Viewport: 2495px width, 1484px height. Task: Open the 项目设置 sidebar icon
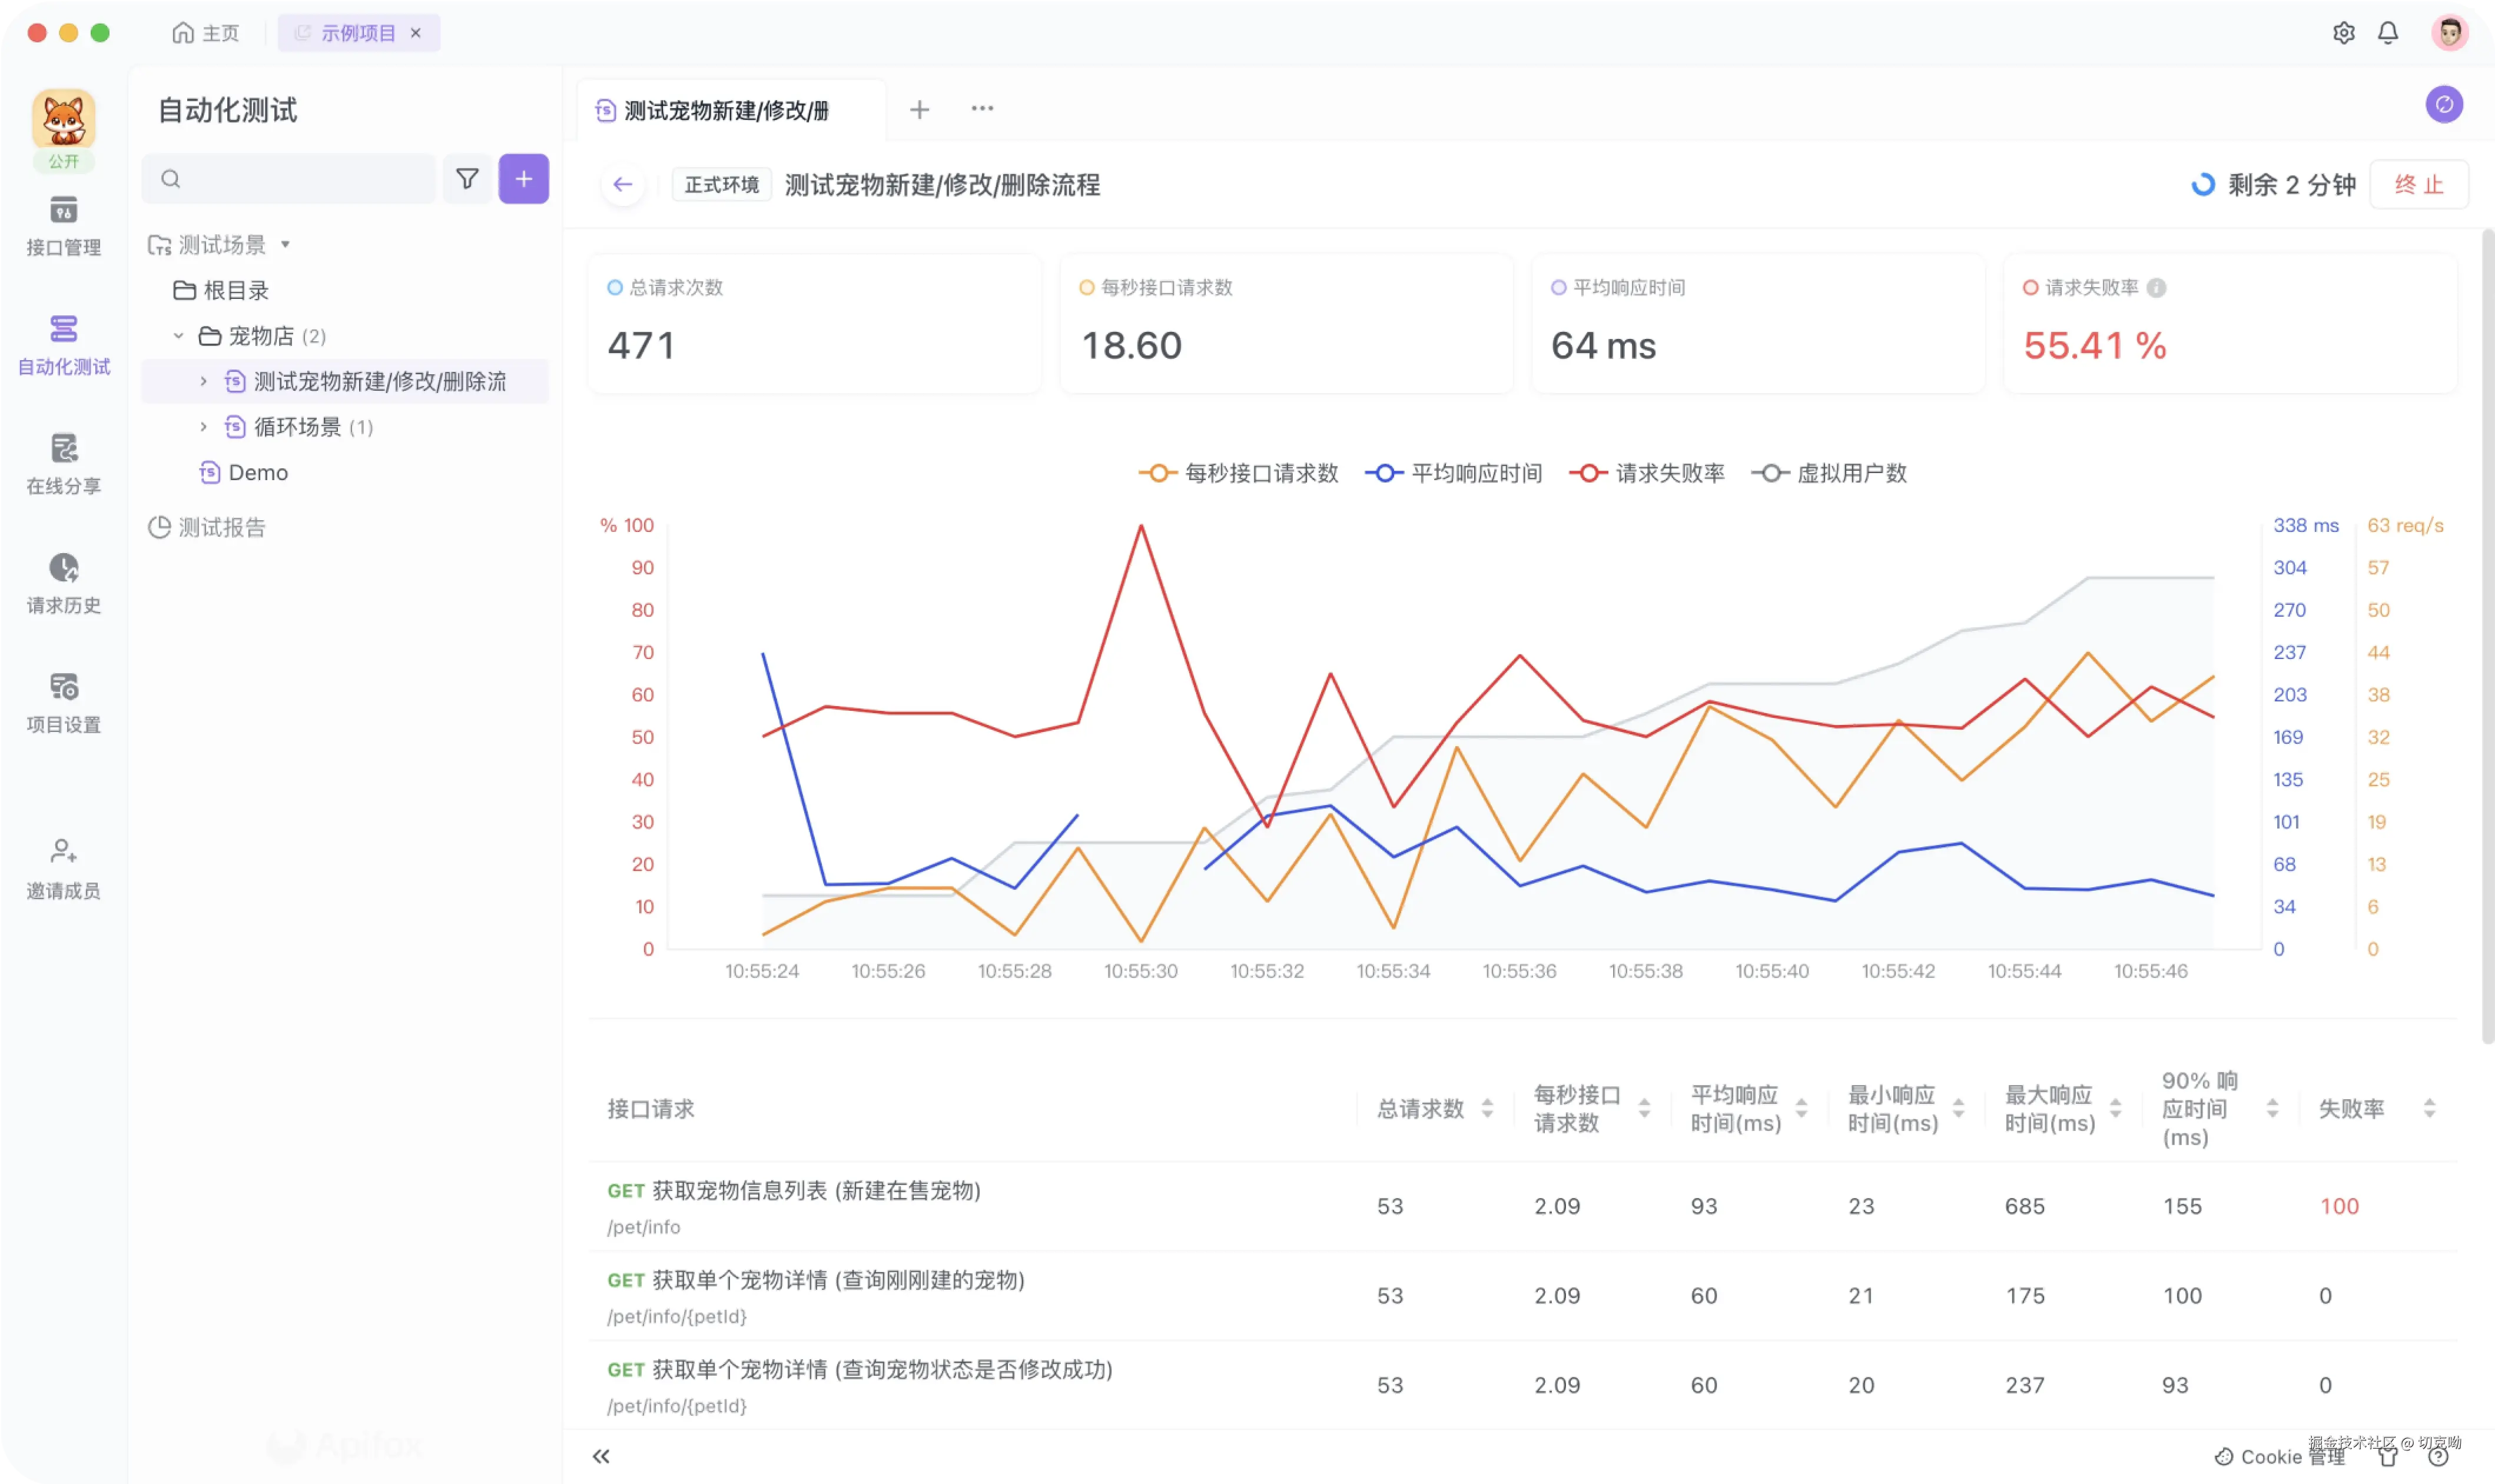63,688
